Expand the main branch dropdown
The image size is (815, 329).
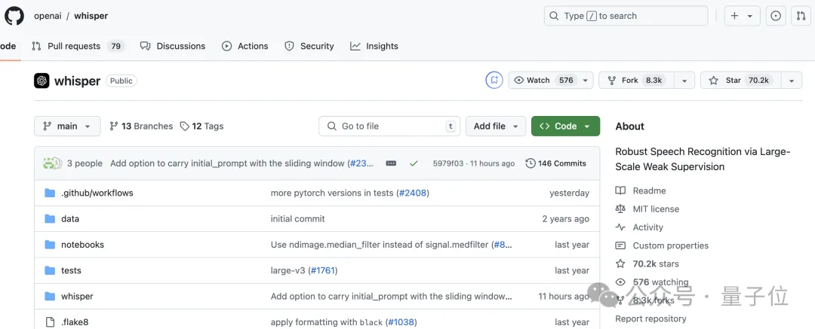(x=67, y=126)
